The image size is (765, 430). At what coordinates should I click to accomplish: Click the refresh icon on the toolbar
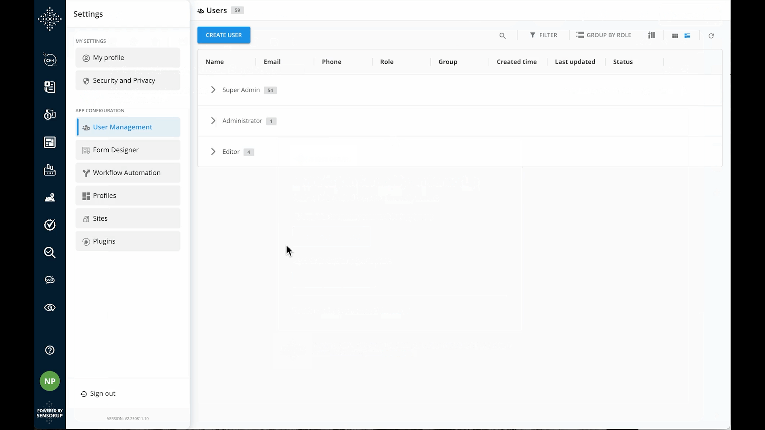(x=711, y=36)
